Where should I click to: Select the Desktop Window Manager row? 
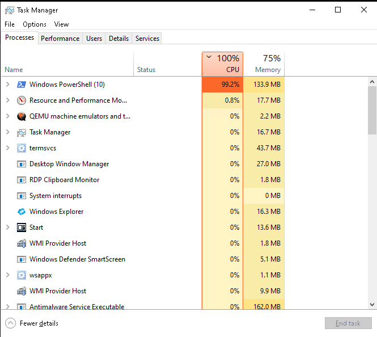tap(69, 164)
